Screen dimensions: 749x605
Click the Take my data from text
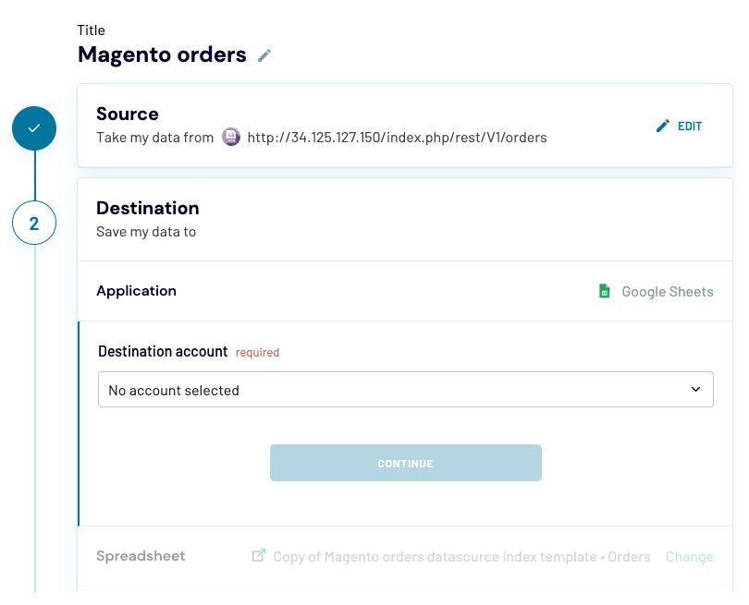(154, 138)
